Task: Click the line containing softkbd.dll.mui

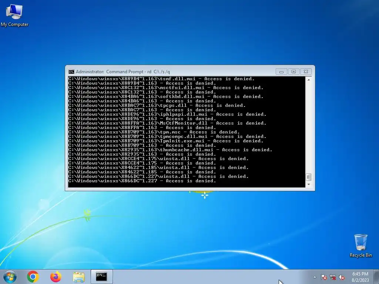Action: point(166,97)
